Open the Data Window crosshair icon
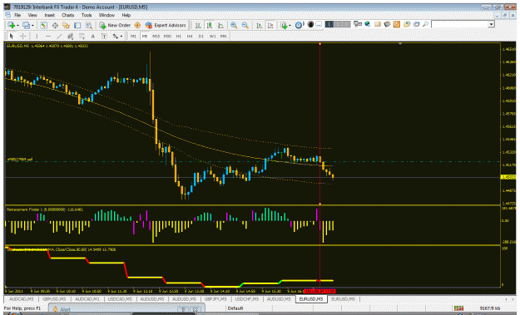Viewport: 520px width, 315px height. coord(55,25)
